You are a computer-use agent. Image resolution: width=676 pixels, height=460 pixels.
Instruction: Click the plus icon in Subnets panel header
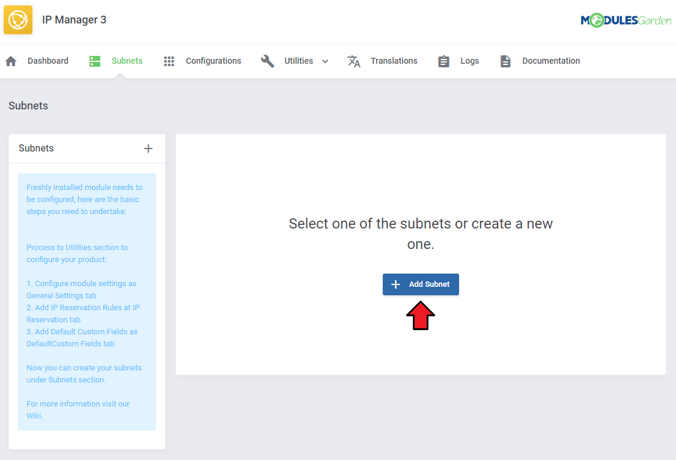148,149
